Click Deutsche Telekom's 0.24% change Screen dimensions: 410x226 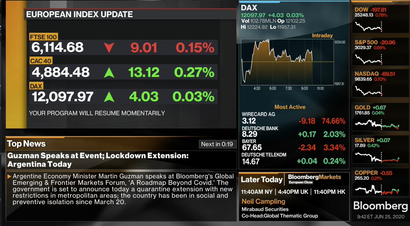point(334,161)
